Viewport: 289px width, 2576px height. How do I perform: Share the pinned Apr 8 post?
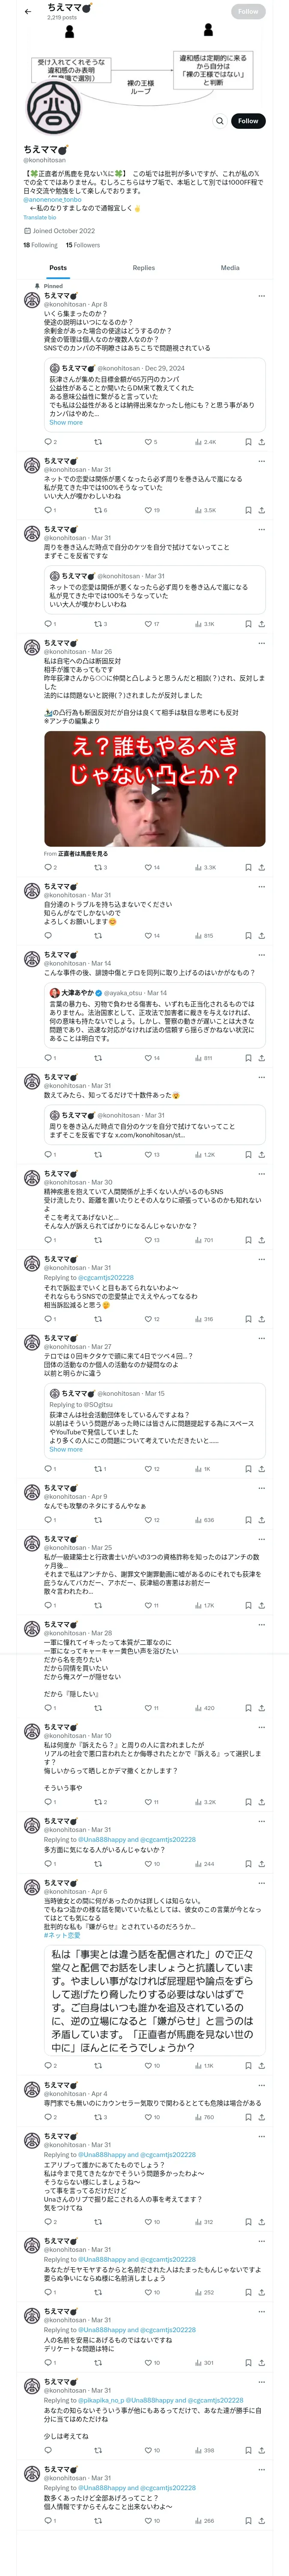pyautogui.click(x=261, y=441)
